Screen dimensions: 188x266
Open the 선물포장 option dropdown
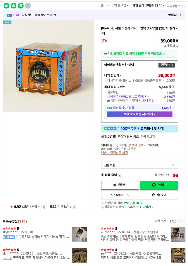140,165
